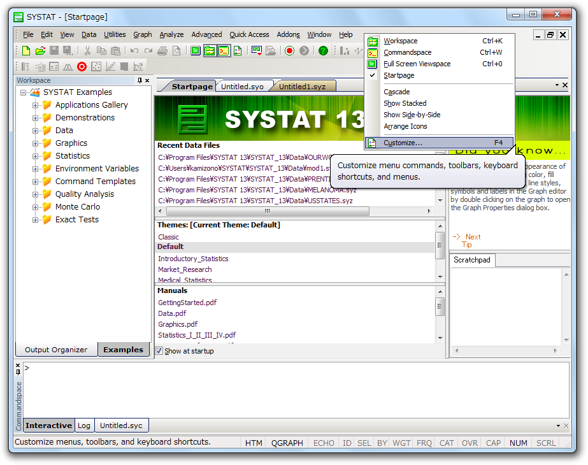
Task: Click into the Commandspace command prompt area
Action: (296, 390)
